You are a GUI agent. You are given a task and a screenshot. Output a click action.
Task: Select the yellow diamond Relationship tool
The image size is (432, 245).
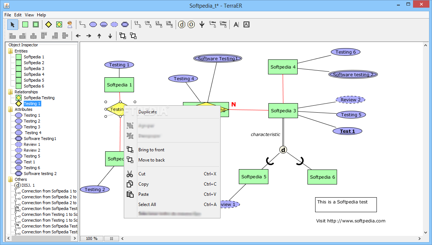click(49, 24)
